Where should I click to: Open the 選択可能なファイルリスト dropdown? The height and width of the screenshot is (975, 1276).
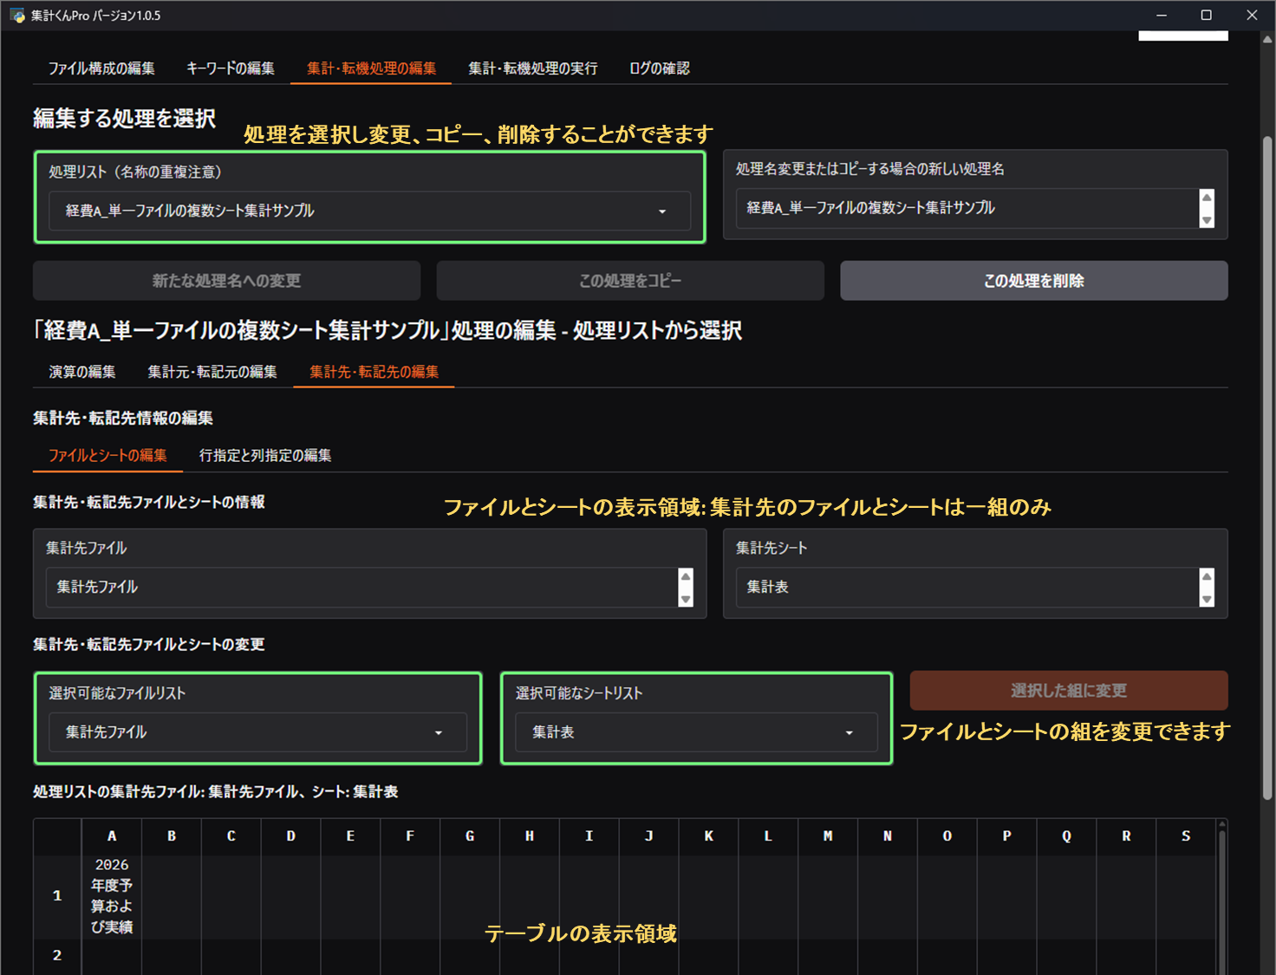(257, 732)
